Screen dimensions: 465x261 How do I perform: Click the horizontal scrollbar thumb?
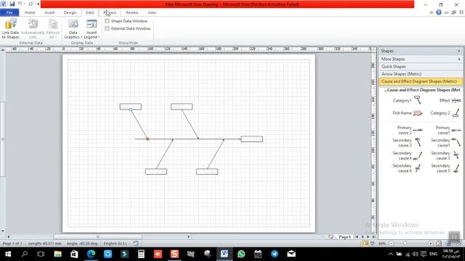(x=98, y=237)
